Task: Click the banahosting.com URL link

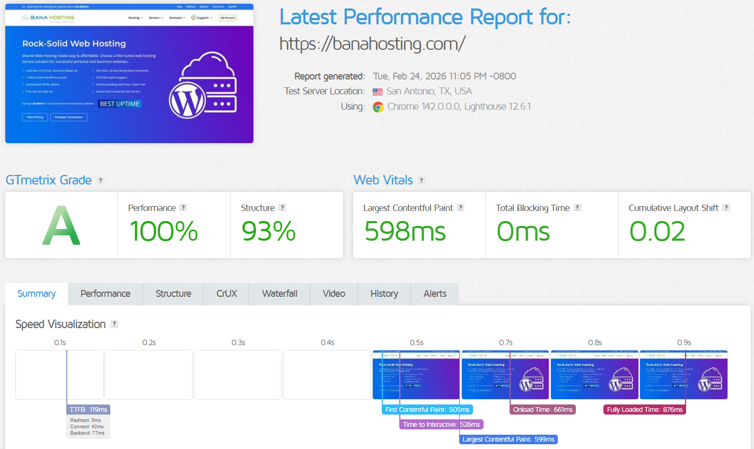Action: [x=372, y=43]
